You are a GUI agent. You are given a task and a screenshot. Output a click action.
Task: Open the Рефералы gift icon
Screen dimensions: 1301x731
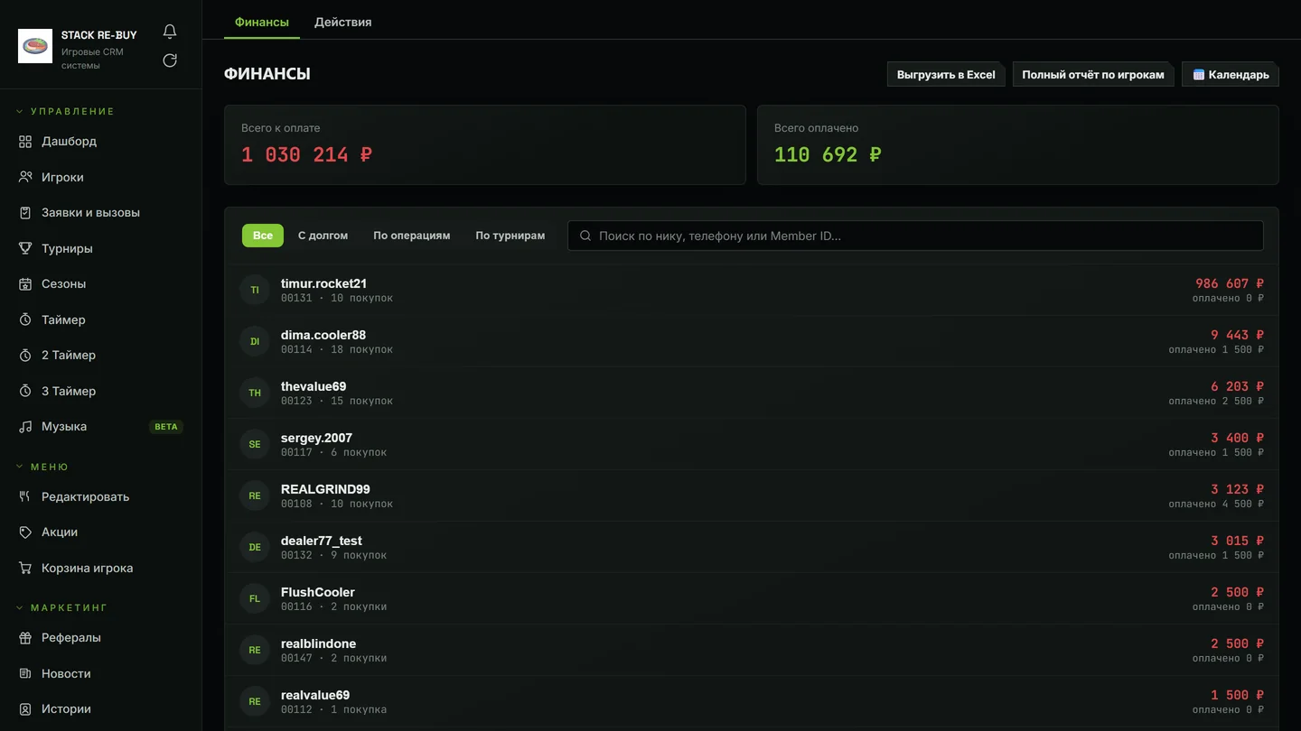25,638
